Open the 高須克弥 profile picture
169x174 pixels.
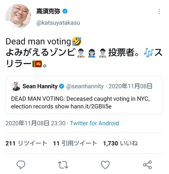pos(18,17)
